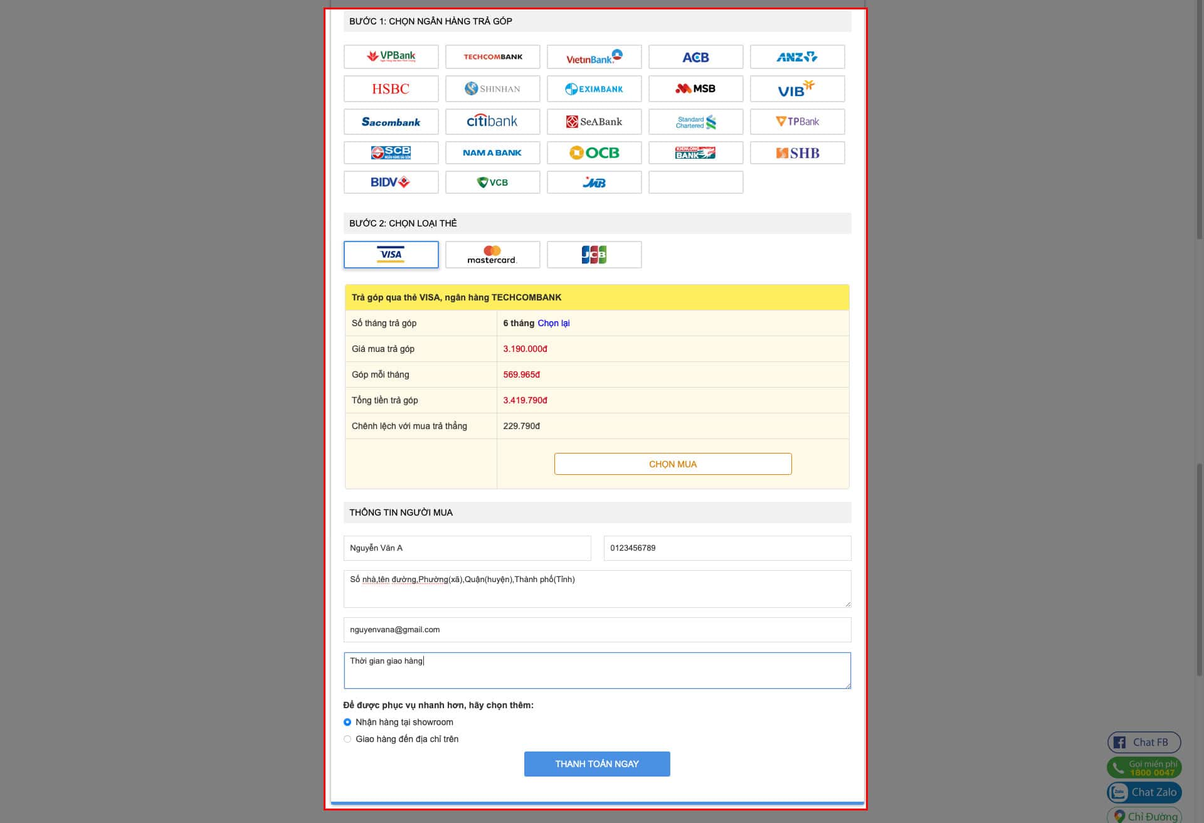Choose the OCB bank logo
This screenshot has width=1204, height=823.
[594, 152]
